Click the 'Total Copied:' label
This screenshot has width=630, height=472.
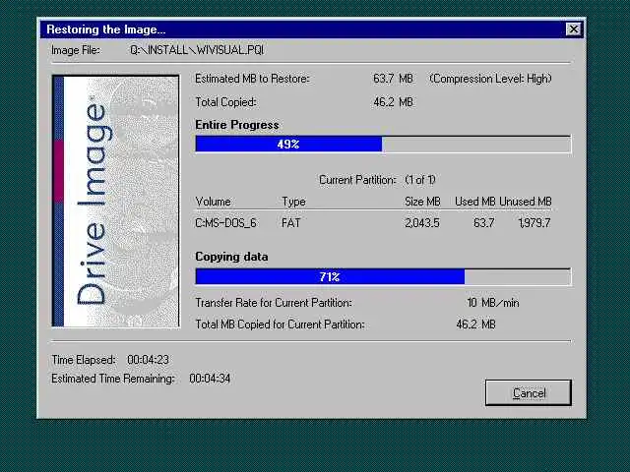coord(225,102)
